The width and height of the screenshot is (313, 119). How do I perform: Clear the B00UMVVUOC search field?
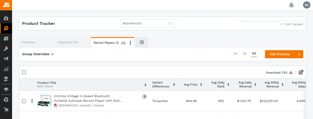tap(170, 23)
